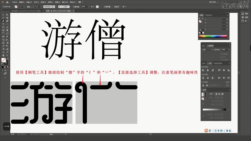Open stroke weight dropdown

coord(41,7)
